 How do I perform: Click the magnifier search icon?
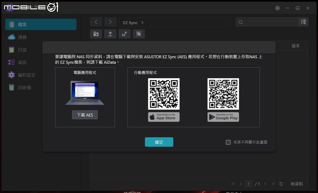(x=241, y=22)
